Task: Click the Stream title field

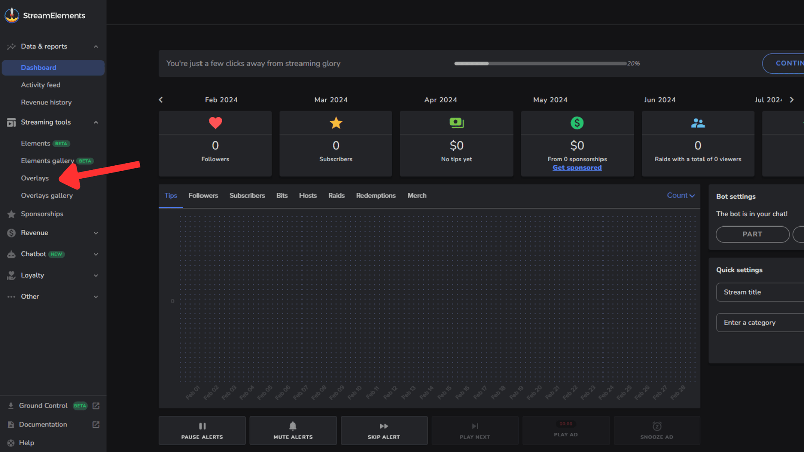Action: click(760, 292)
